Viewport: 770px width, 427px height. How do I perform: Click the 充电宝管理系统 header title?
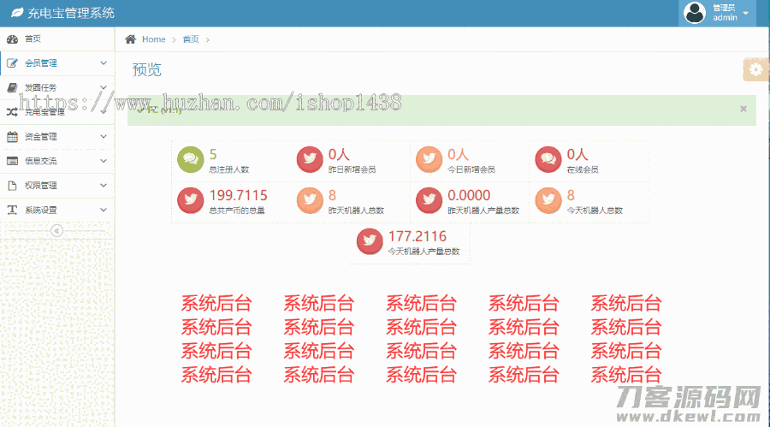[x=71, y=14]
